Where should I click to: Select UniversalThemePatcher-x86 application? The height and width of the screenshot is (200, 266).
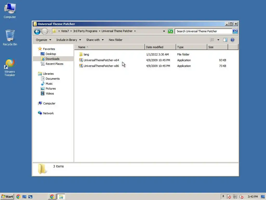pyautogui.click(x=99, y=66)
